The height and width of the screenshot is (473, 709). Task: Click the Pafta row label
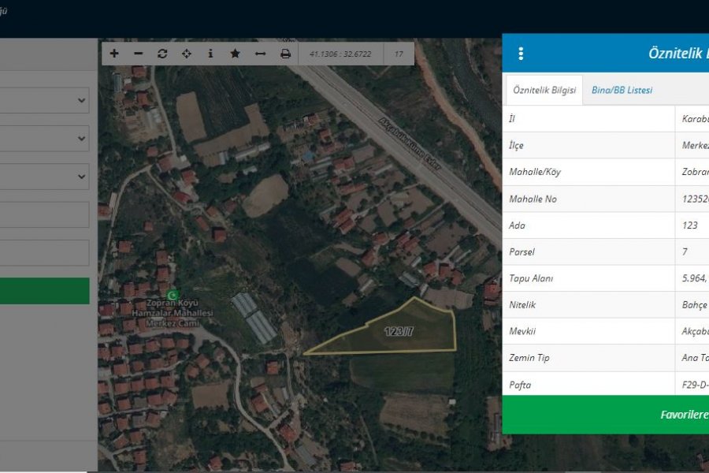[520, 385]
